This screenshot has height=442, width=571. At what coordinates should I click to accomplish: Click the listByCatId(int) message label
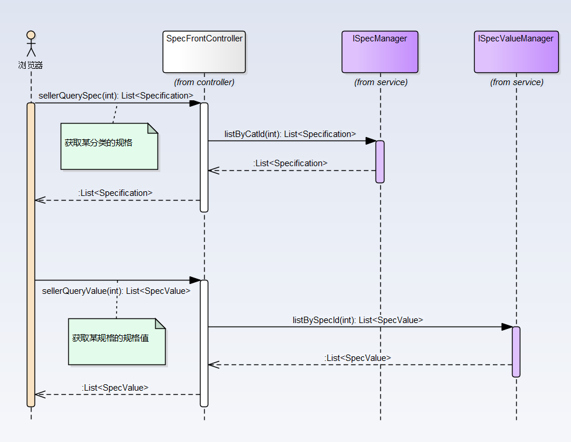coord(290,134)
